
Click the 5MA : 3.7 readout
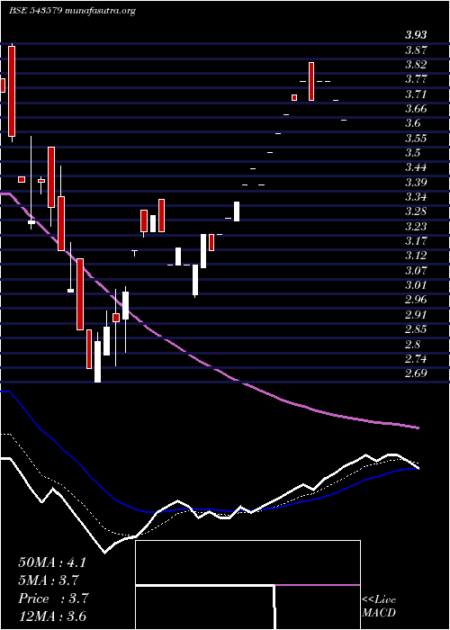pyautogui.click(x=48, y=580)
